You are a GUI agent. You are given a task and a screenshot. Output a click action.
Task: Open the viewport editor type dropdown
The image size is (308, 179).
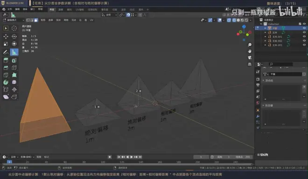tap(5, 15)
